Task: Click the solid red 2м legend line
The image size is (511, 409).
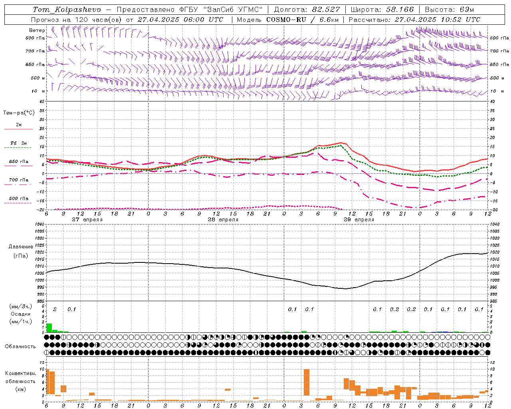Action: [18, 129]
